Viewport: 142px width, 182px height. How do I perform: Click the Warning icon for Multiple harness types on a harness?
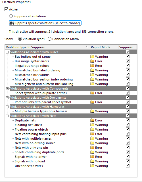click(92, 111)
